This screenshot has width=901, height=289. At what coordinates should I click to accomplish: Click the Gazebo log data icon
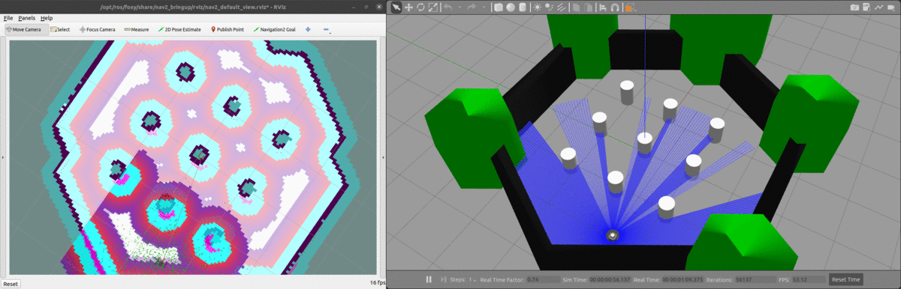(866, 7)
